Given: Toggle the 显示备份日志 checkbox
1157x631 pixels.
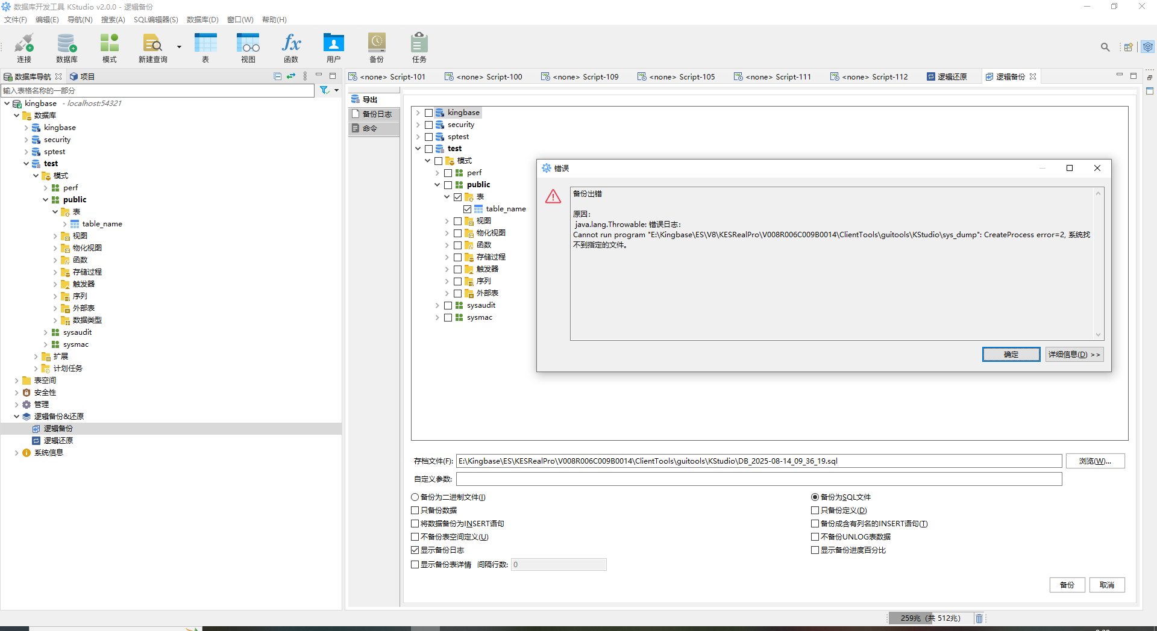Looking at the screenshot, I should (415, 550).
